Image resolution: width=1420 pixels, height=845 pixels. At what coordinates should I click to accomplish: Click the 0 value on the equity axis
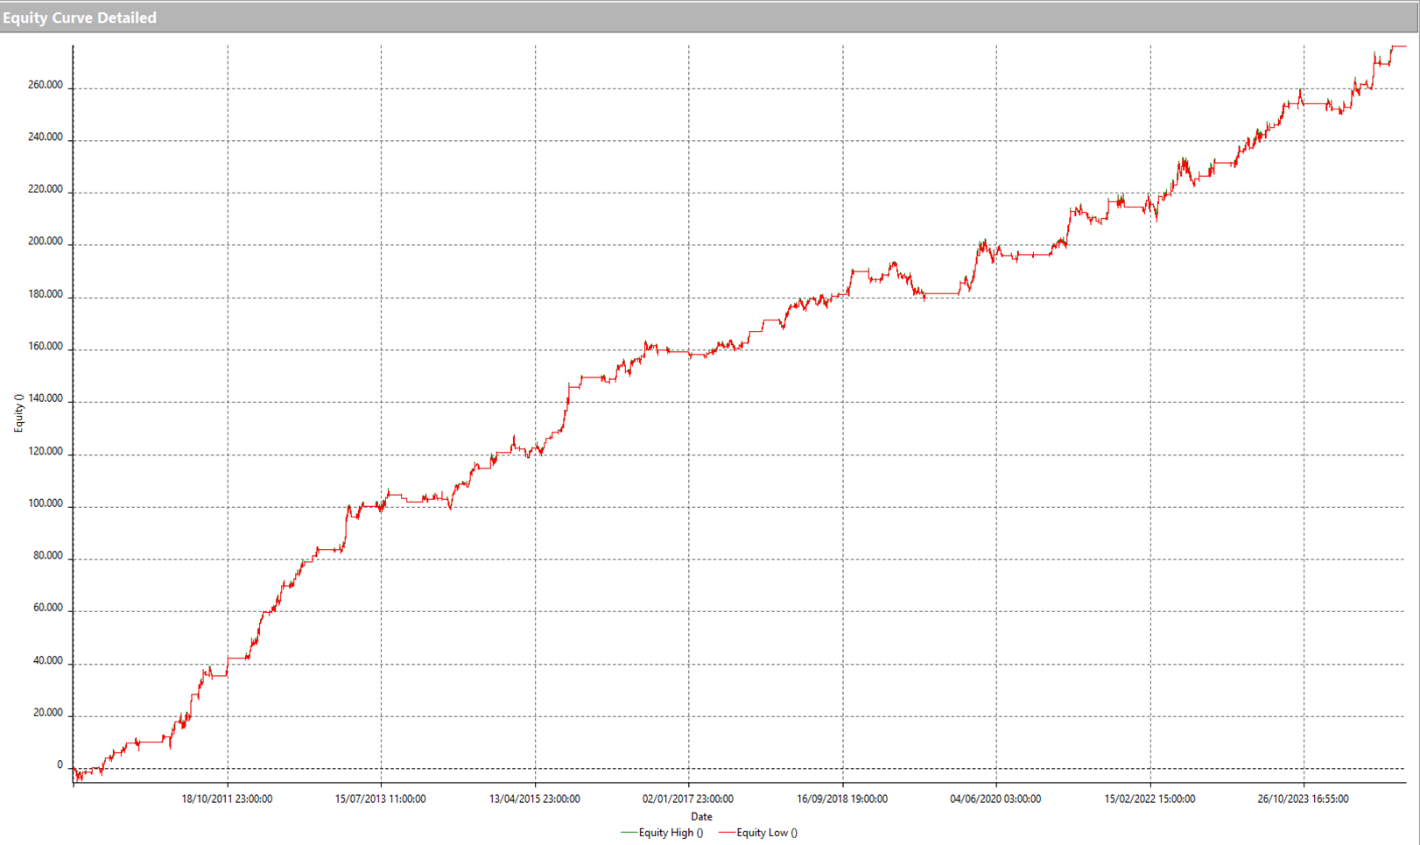point(61,764)
